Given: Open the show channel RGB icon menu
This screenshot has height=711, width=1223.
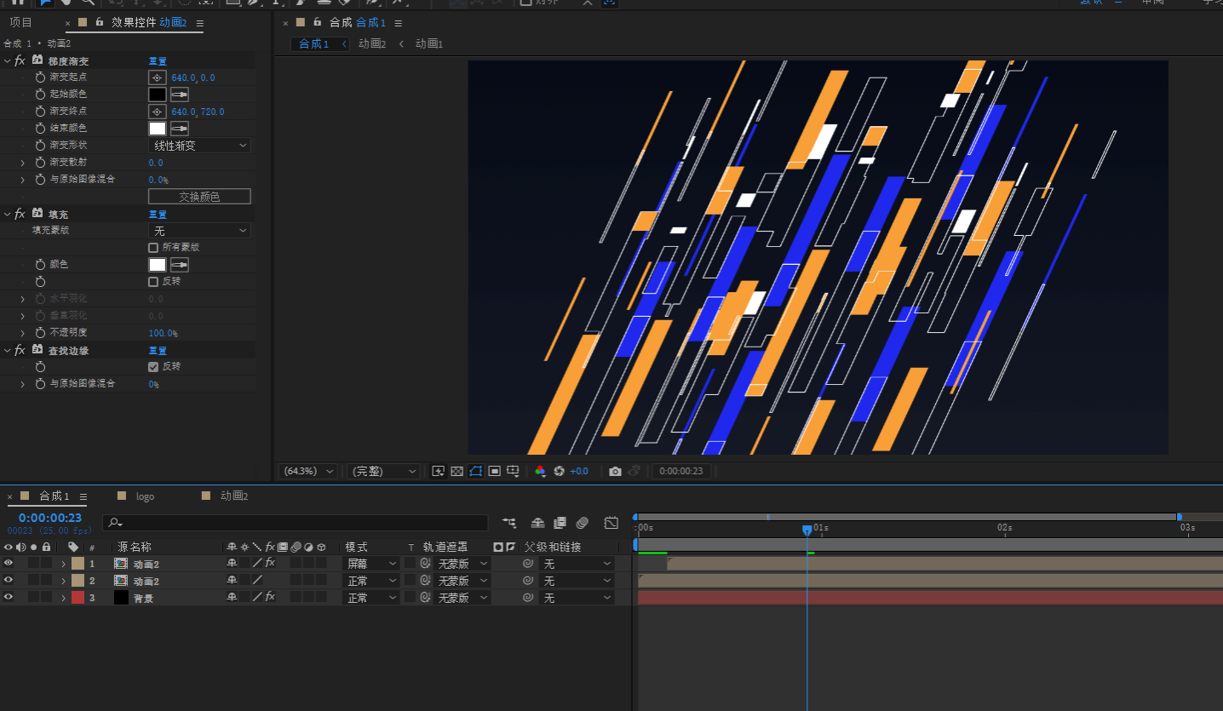Looking at the screenshot, I should [x=540, y=471].
